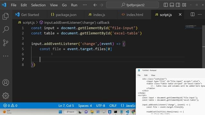Screen dimensions: 205x115
Task: Open the Edit menu
Action: pyautogui.click(x=24, y=5)
